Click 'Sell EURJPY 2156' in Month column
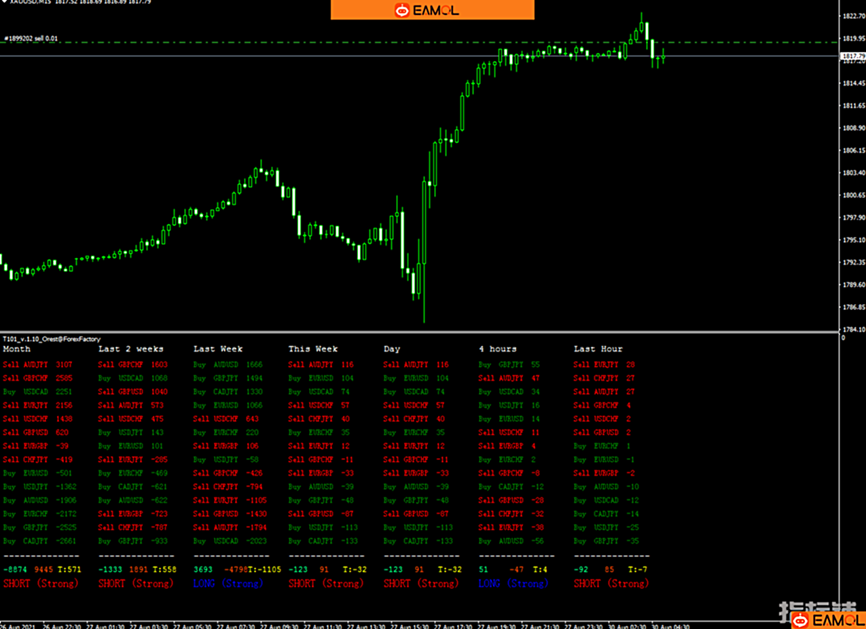866x629 pixels. (38, 405)
